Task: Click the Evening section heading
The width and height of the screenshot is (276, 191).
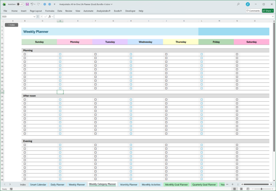Action: [x=28, y=141]
